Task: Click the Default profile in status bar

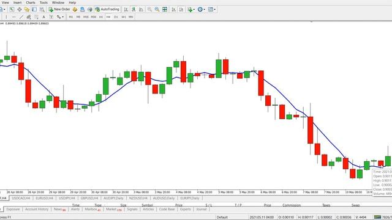Action: point(222,218)
